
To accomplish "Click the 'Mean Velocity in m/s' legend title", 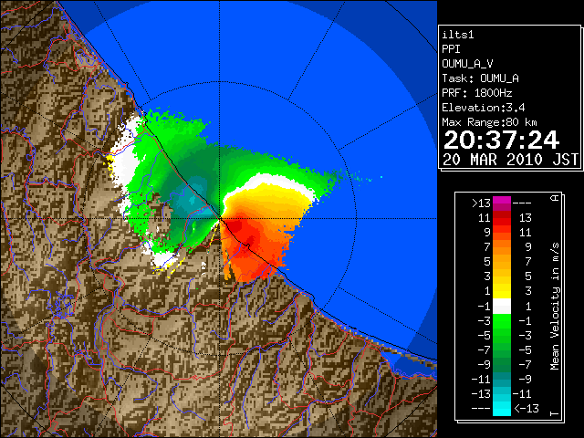I will (x=555, y=307).
